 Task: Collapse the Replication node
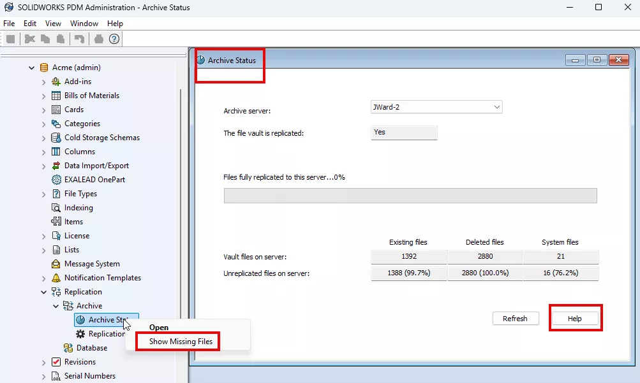(43, 292)
